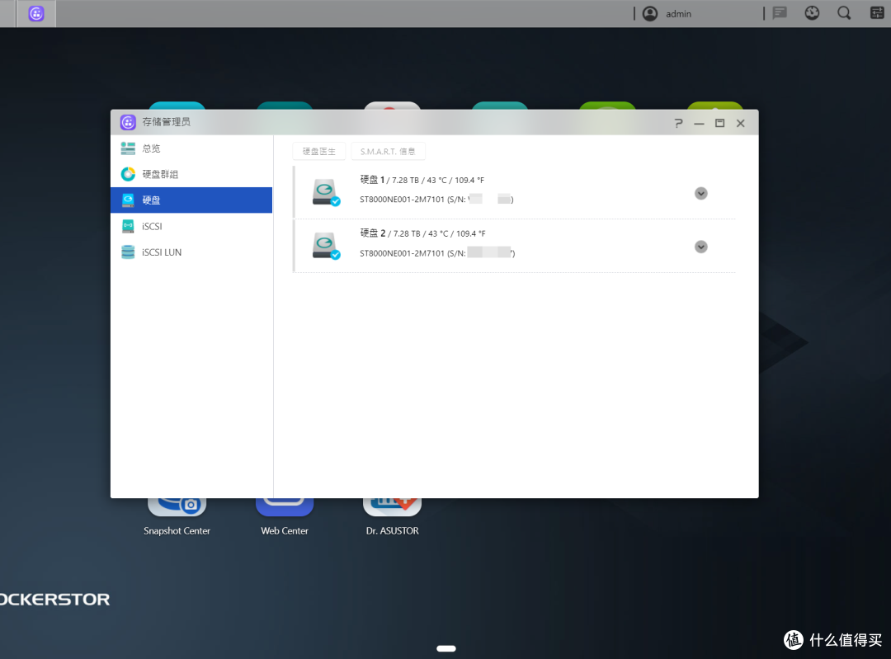Click the Storage Manager icon in the top taskbar
Image resolution: width=891 pixels, height=659 pixels.
(36, 14)
